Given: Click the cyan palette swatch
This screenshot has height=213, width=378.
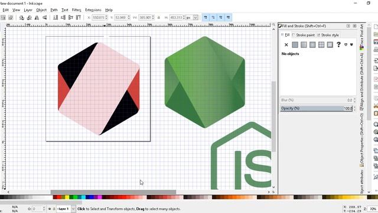Looking at the screenshot, I should coord(83,197).
